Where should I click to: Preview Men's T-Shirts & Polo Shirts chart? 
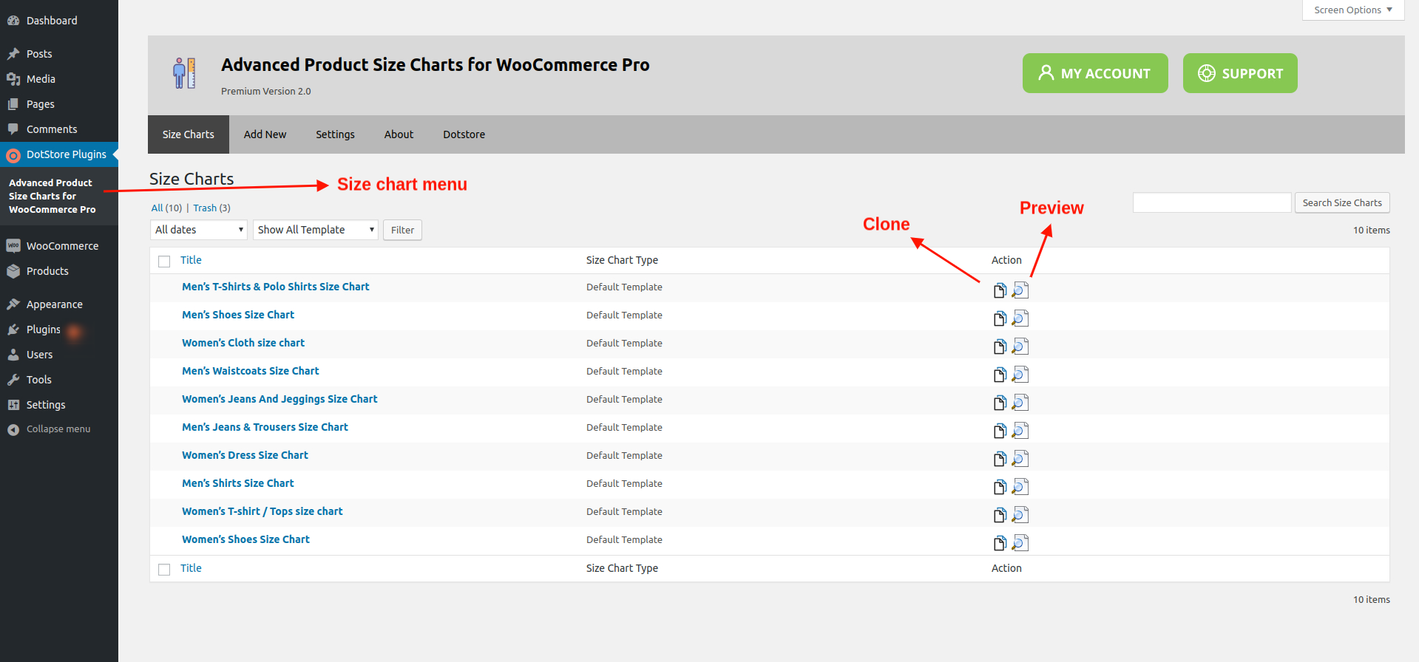[x=1020, y=290]
